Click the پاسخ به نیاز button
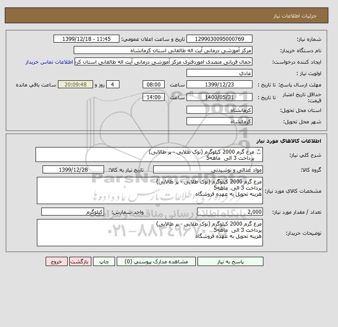338x327 pixels. [230, 262]
